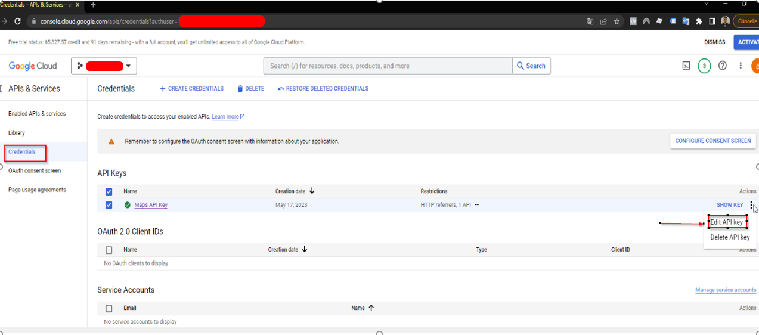
Task: Open OAuth consent screen in sidebar
Action: [x=35, y=170]
